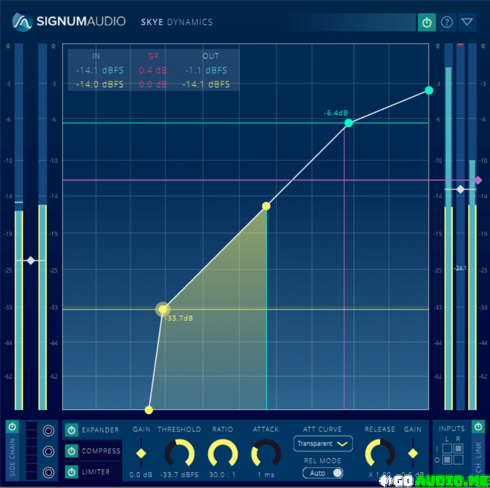Toggle the Compress power button

point(72,451)
